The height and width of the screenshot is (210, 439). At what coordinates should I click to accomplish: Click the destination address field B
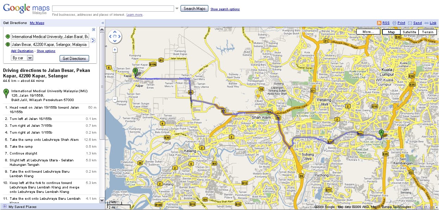pos(50,45)
